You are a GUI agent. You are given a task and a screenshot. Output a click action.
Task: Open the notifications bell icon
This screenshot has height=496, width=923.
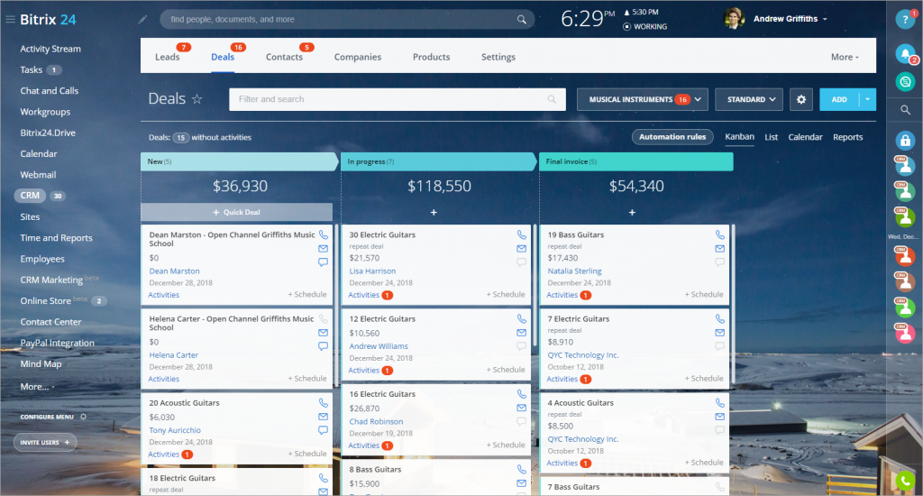pyautogui.click(x=905, y=54)
